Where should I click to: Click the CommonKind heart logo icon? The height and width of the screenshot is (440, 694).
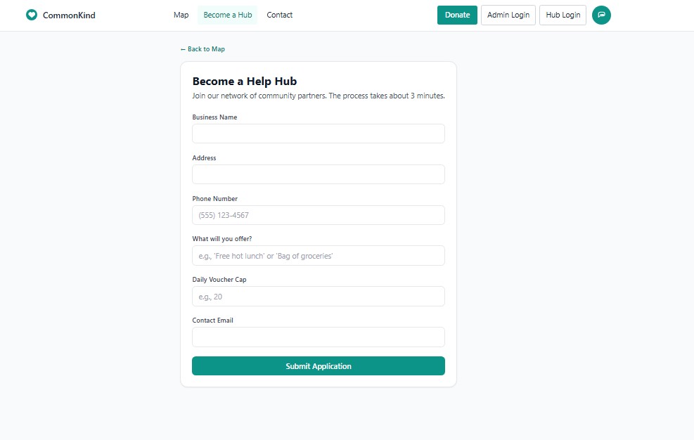pyautogui.click(x=32, y=15)
